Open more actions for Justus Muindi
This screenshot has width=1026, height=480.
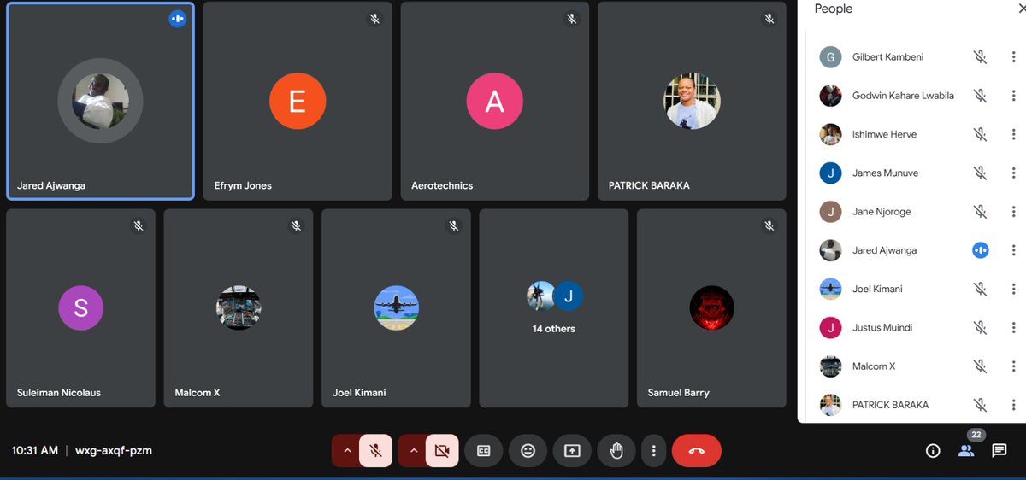[1013, 327]
